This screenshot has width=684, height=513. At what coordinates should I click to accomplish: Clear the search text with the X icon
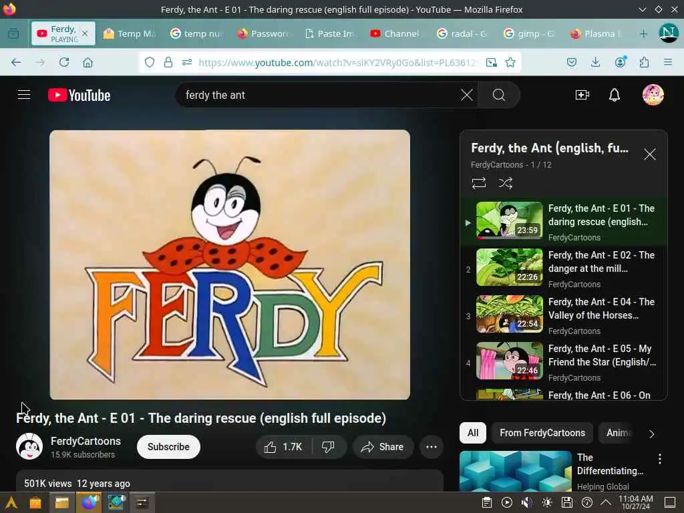[466, 95]
